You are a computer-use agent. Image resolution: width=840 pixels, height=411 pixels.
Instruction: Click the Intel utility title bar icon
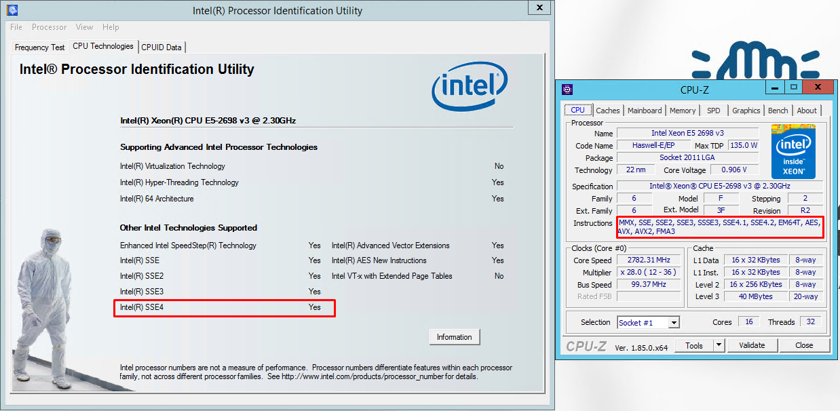click(x=12, y=9)
